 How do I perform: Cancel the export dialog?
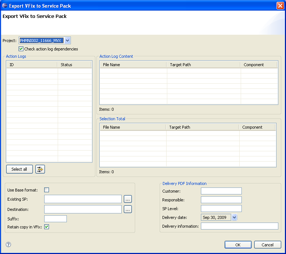pyautogui.click(x=267, y=245)
